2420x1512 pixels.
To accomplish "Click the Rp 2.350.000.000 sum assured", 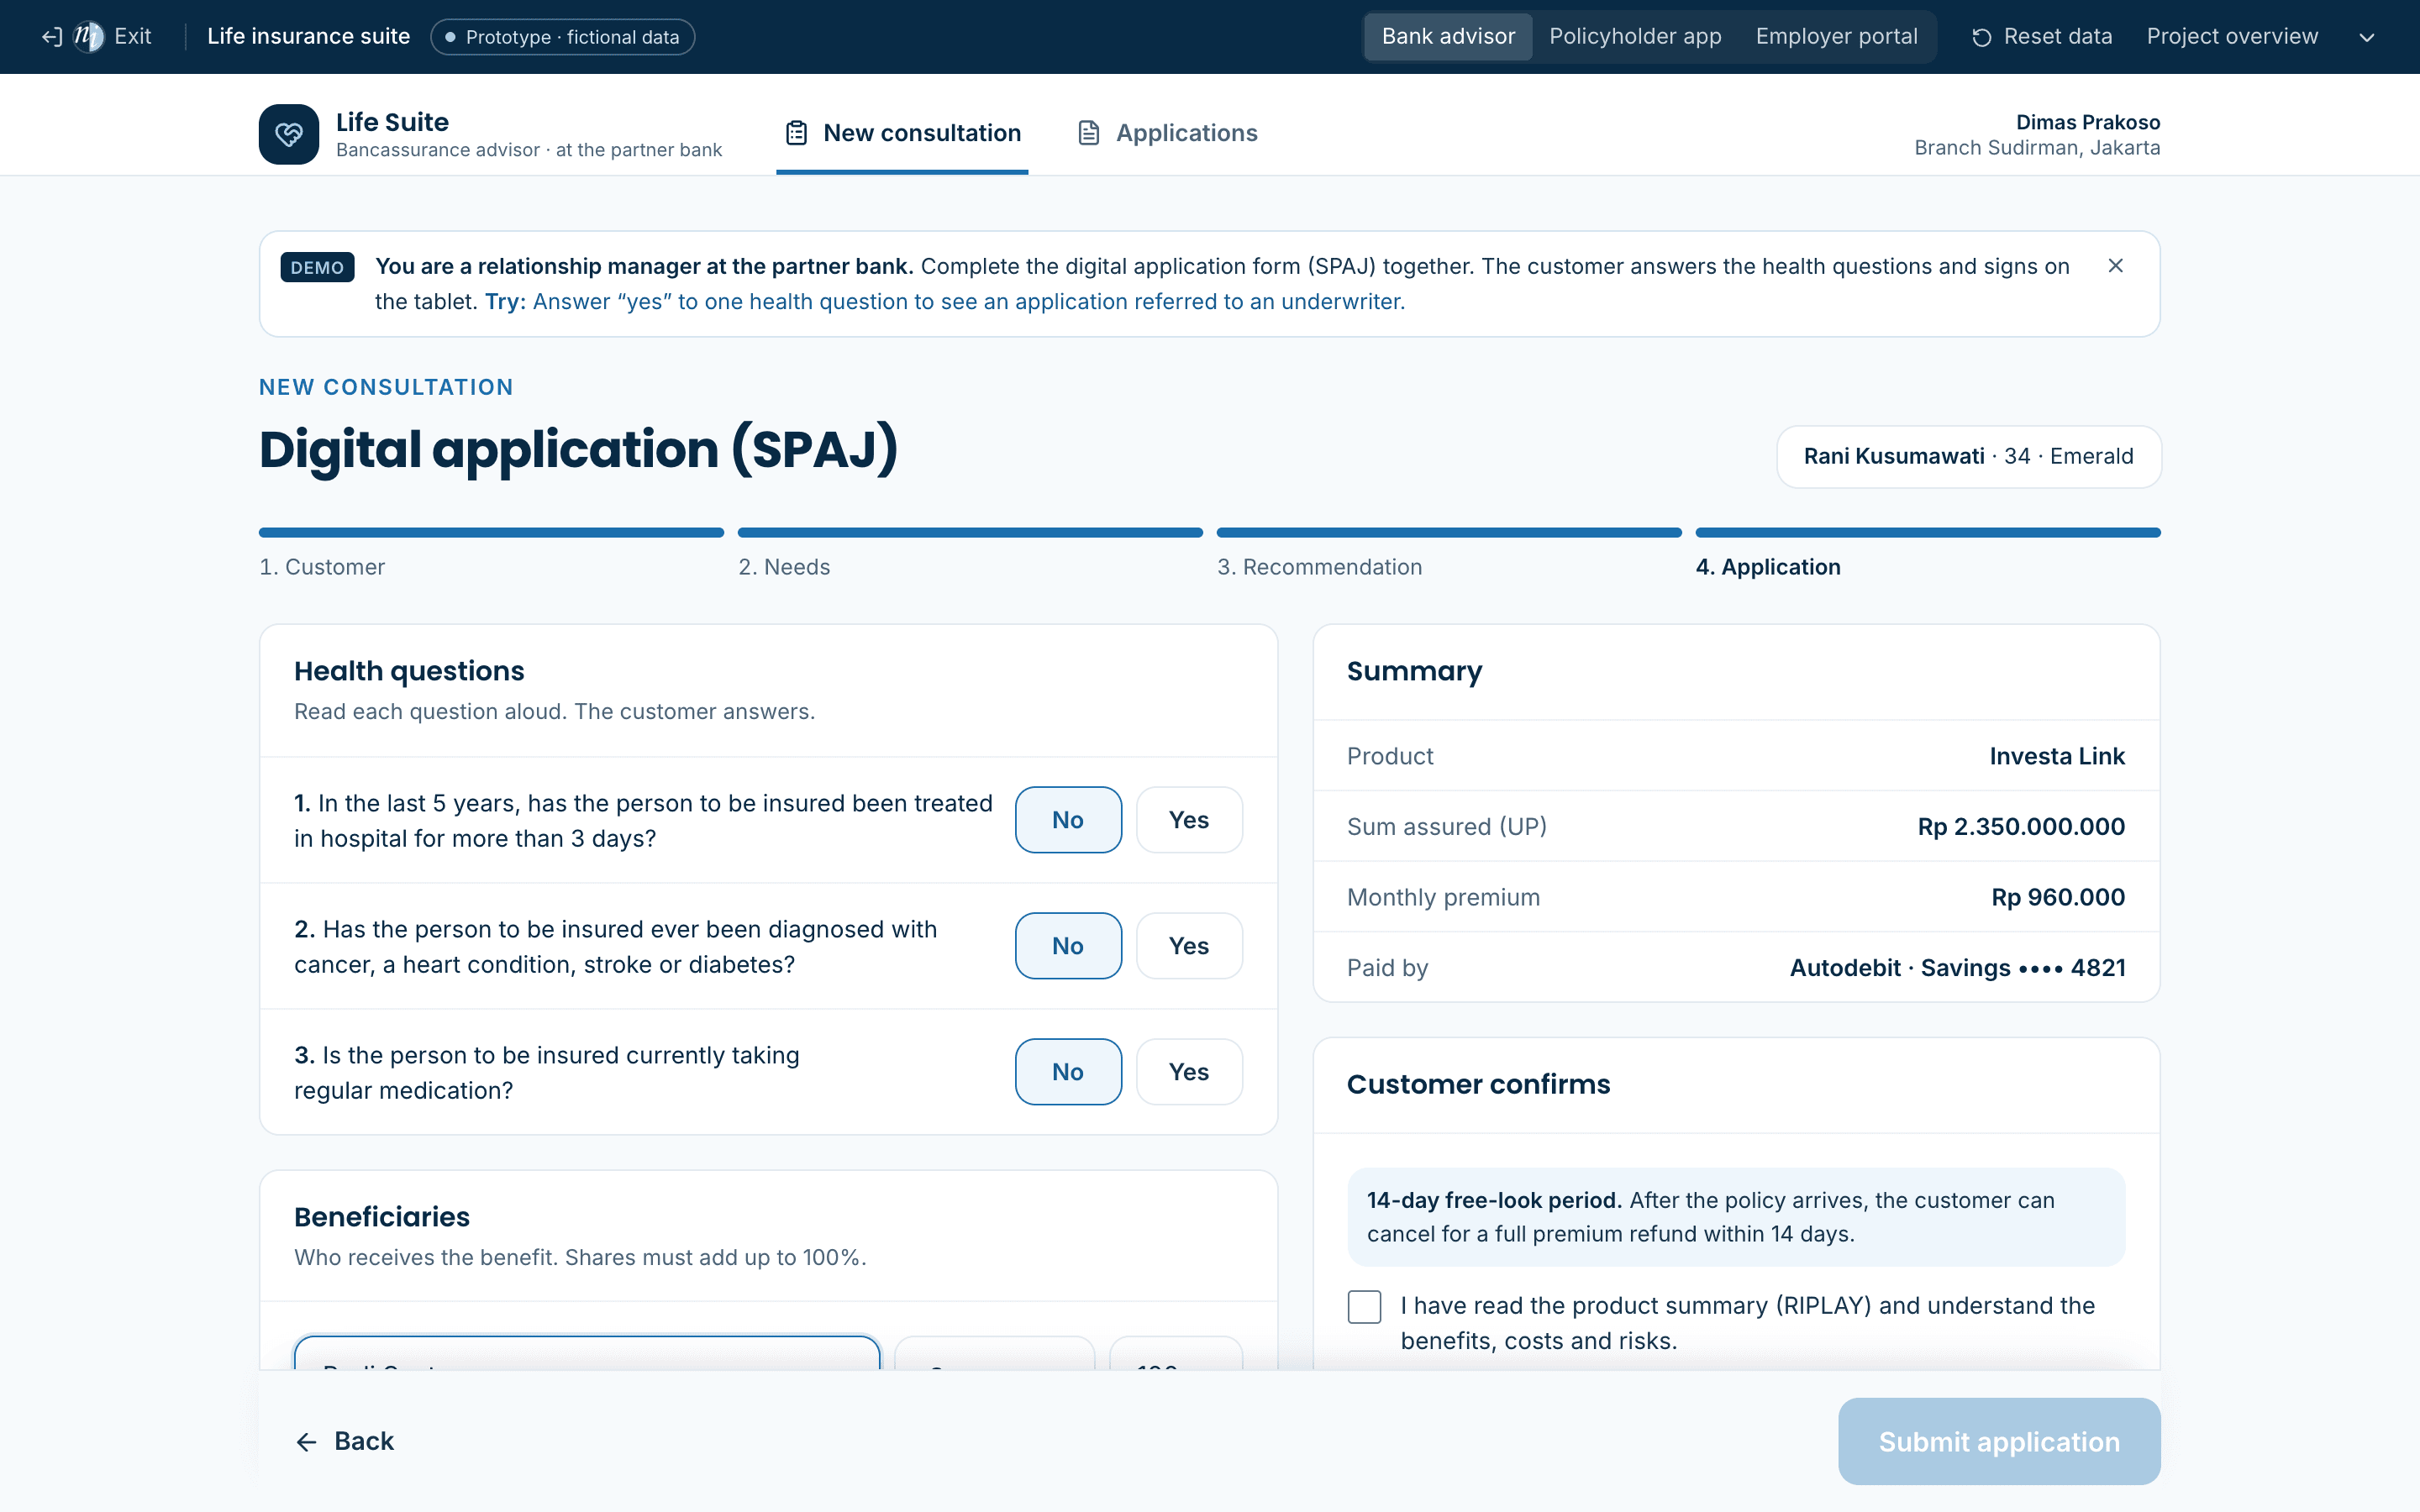I will point(2021,827).
